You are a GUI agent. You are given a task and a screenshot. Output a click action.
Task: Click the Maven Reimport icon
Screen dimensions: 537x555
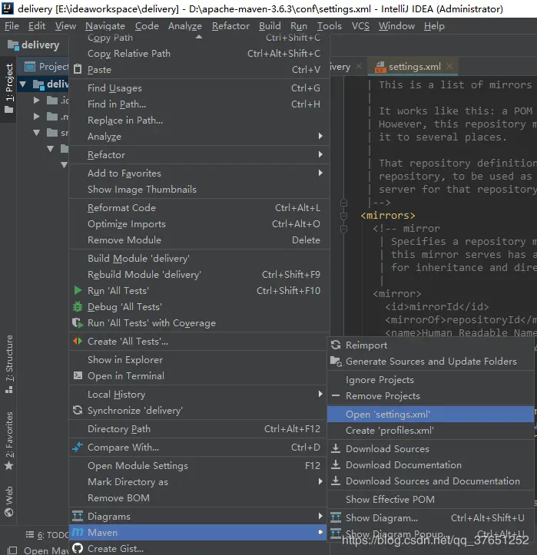click(336, 345)
